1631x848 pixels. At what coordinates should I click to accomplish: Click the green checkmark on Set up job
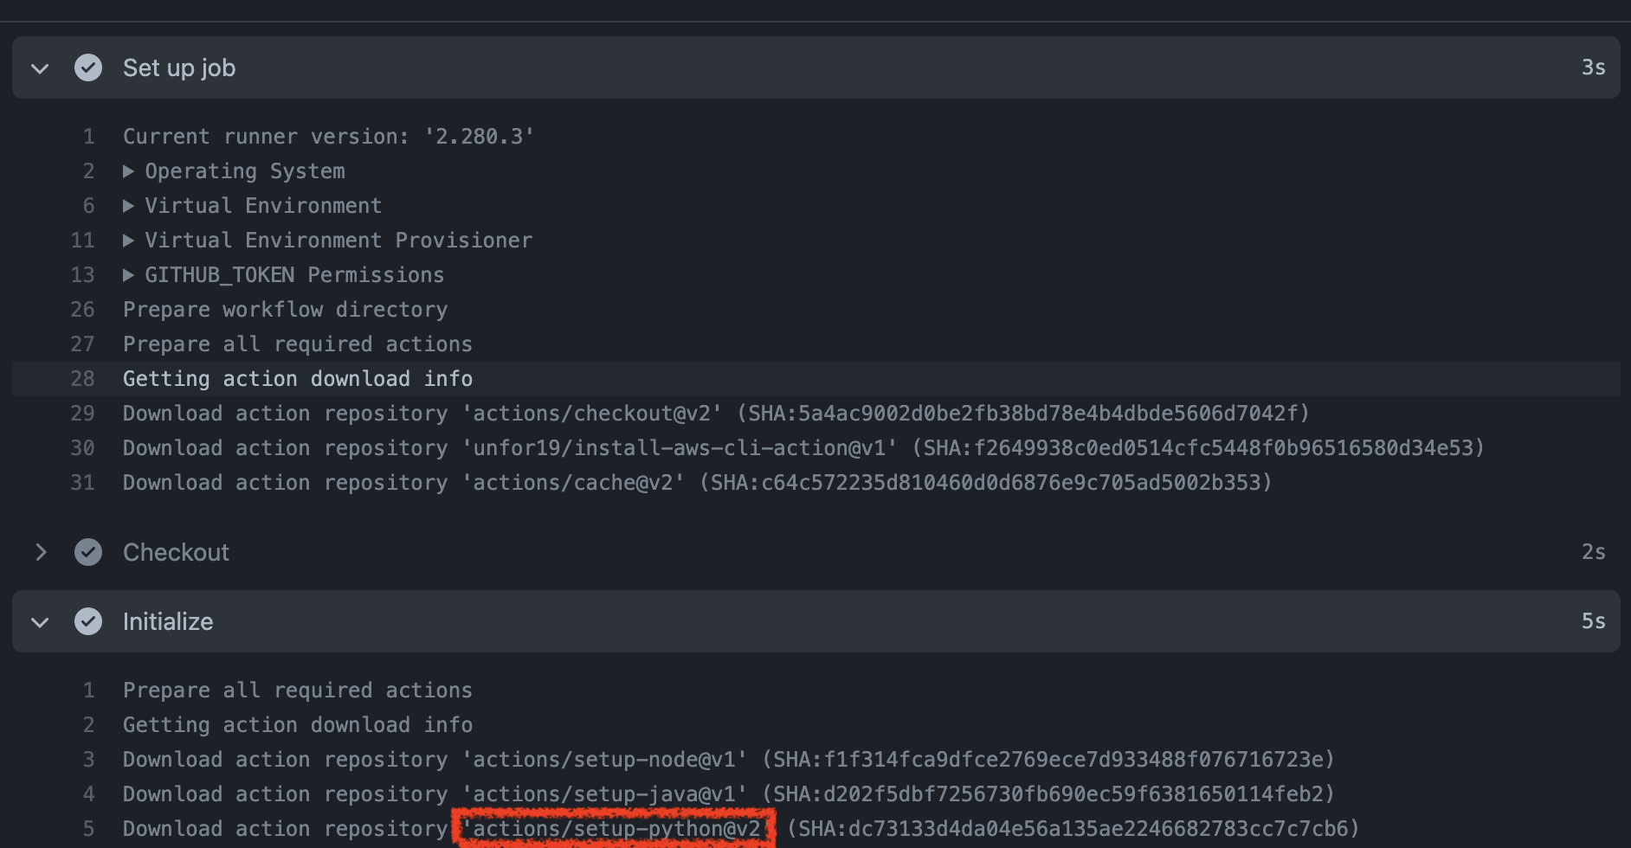pos(87,67)
